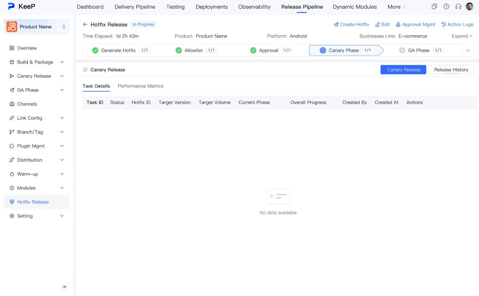Open the Delivery Pipeline top menu
Screen dimensions: 479x296
pos(135,7)
